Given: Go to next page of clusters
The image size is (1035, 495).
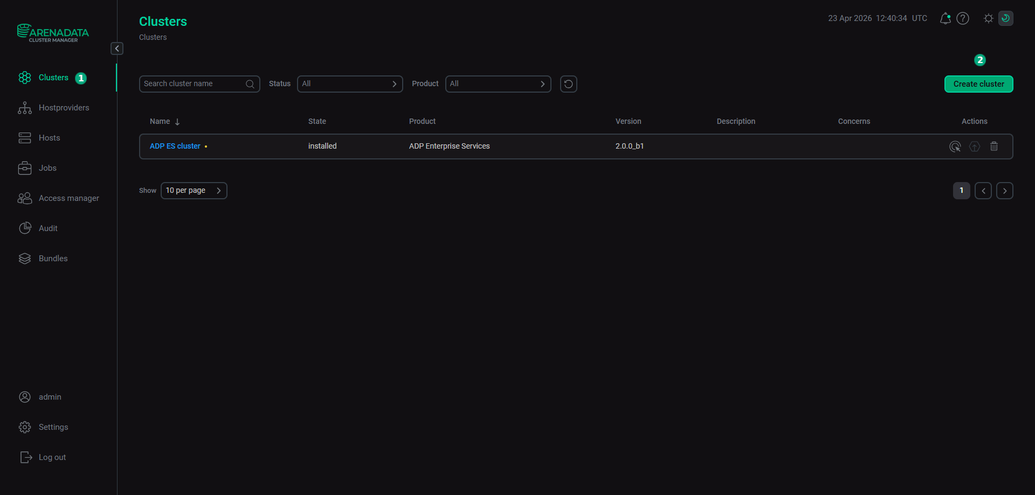Looking at the screenshot, I should pyautogui.click(x=1005, y=191).
